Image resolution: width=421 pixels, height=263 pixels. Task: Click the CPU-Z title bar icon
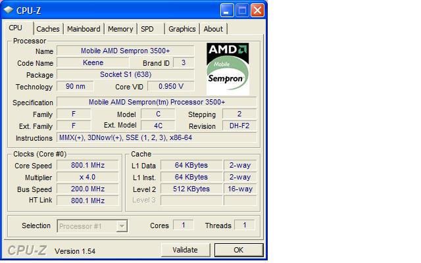[x=9, y=10]
